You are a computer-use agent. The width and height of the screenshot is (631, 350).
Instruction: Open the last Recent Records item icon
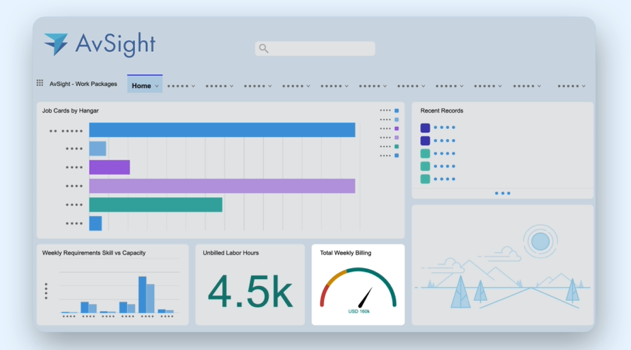click(425, 179)
